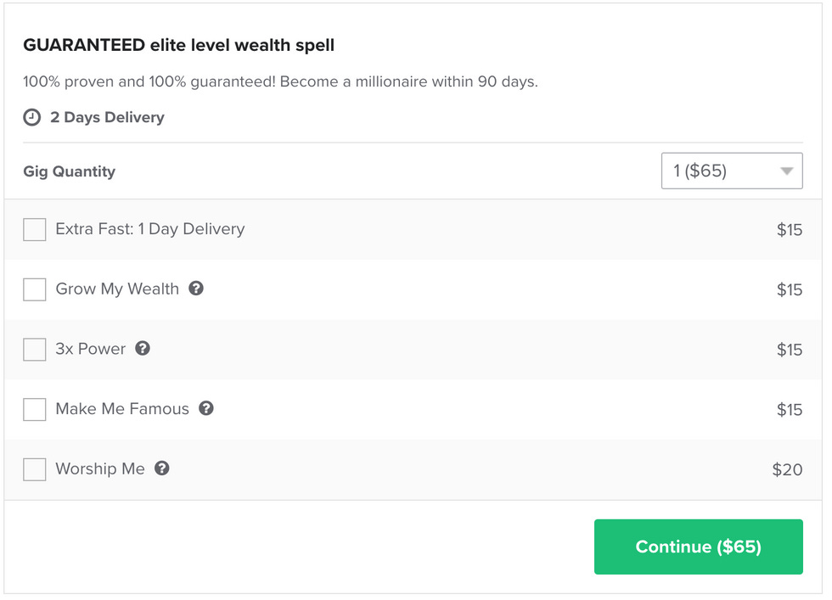Click the help icon next to Grow My Wealth
832x600 pixels.
196,289
